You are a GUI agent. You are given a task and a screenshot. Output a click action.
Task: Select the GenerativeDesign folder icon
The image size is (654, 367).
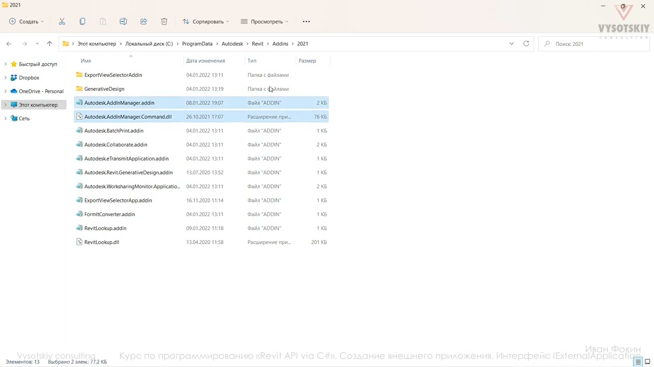(x=79, y=89)
